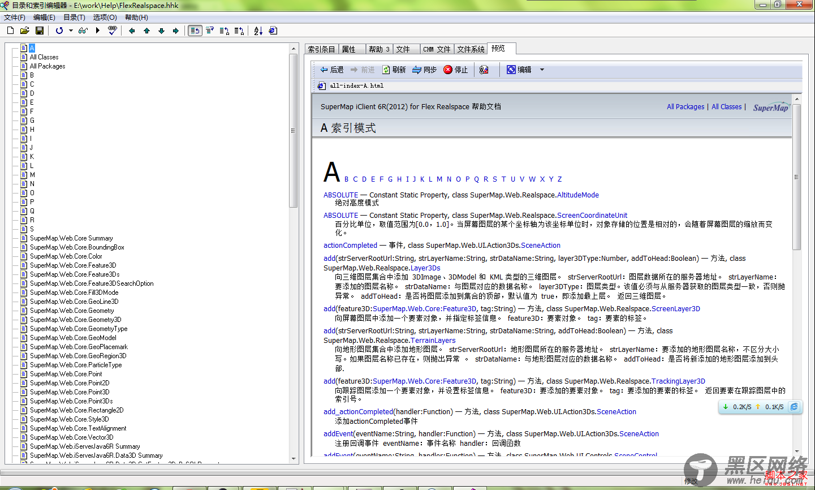Screen dimensions: 815x490
Task: Click the glasses preview icon in the toolbar
Action: coord(83,31)
